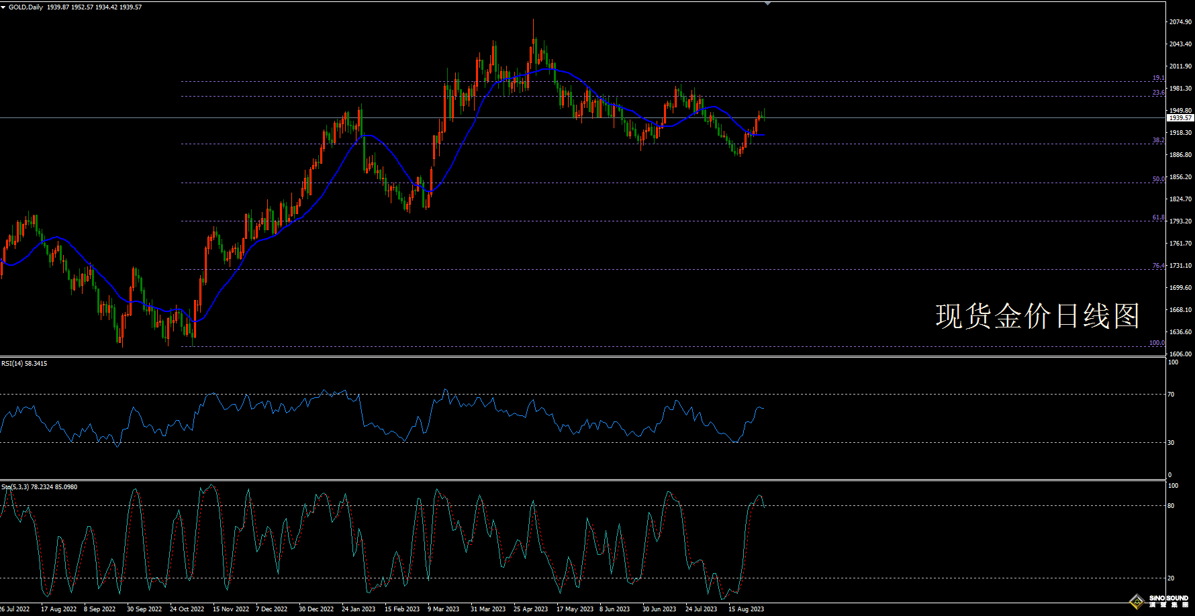Click the GOLD,Daily symbol title

coord(26,7)
